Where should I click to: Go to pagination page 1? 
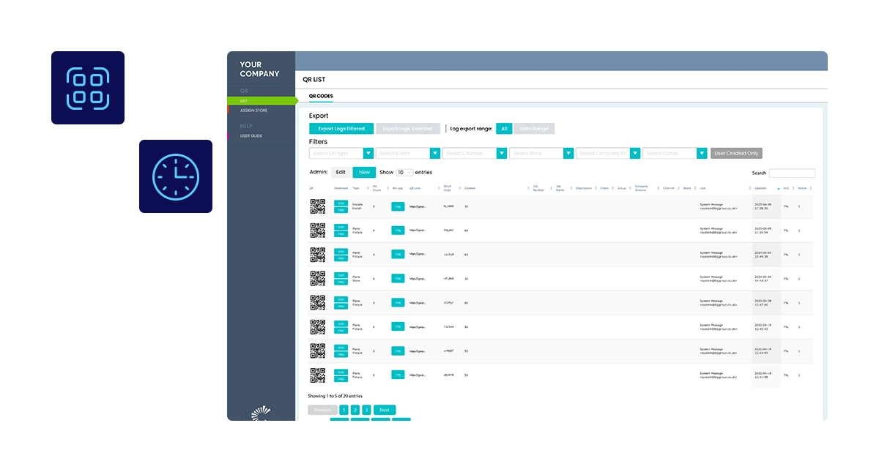tap(344, 410)
